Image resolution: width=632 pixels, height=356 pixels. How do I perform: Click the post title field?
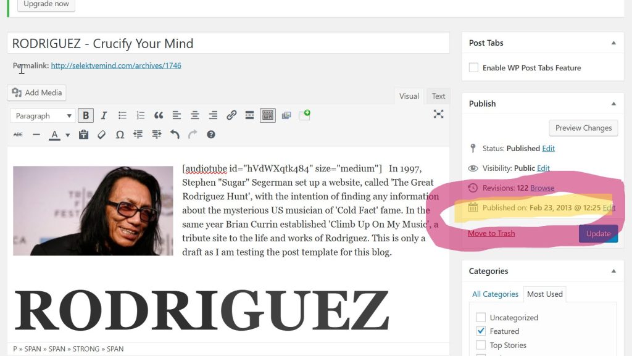228,43
